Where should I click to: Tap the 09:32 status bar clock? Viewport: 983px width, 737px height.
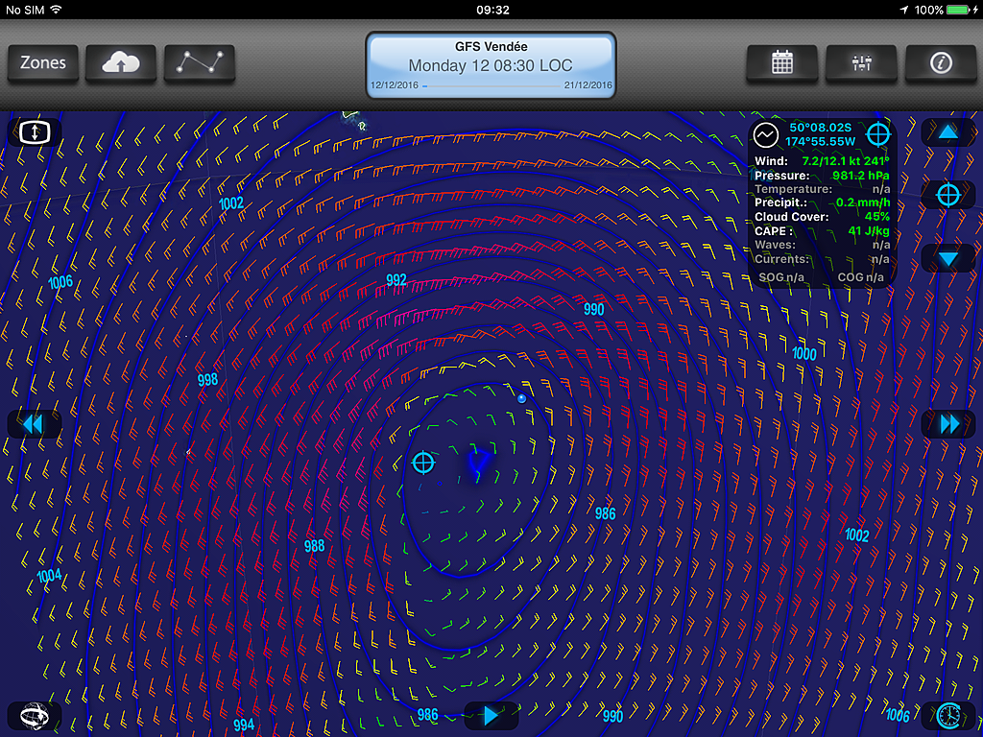click(x=492, y=10)
